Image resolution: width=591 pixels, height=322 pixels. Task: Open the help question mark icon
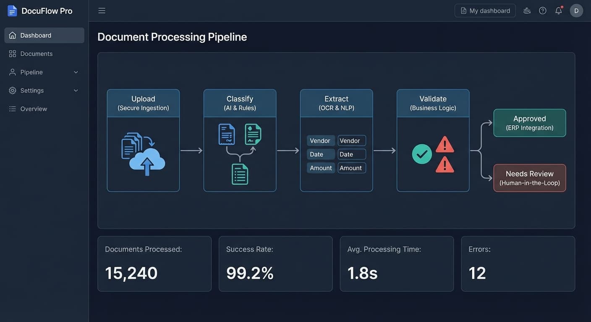pos(543,10)
